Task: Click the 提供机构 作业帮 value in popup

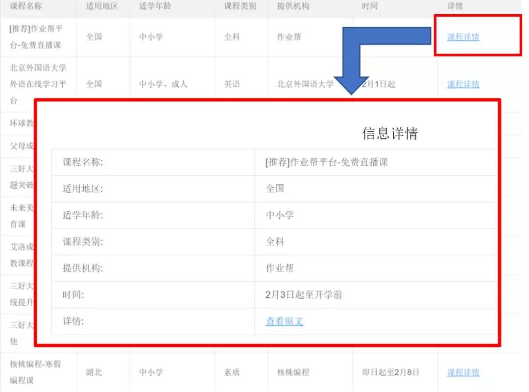Action: coord(280,268)
